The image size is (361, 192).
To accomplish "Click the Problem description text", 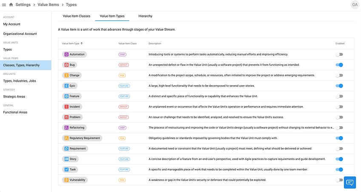I will click(216, 117).
